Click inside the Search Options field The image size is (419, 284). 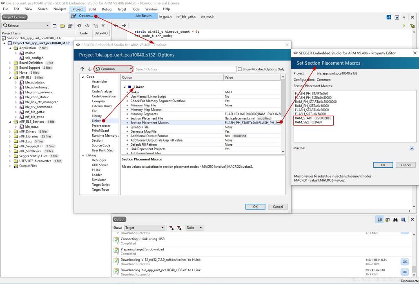click(185, 69)
